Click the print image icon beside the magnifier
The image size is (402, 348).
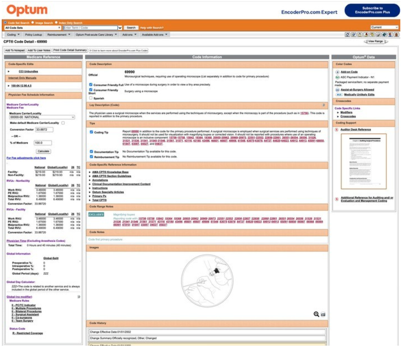click(323, 314)
